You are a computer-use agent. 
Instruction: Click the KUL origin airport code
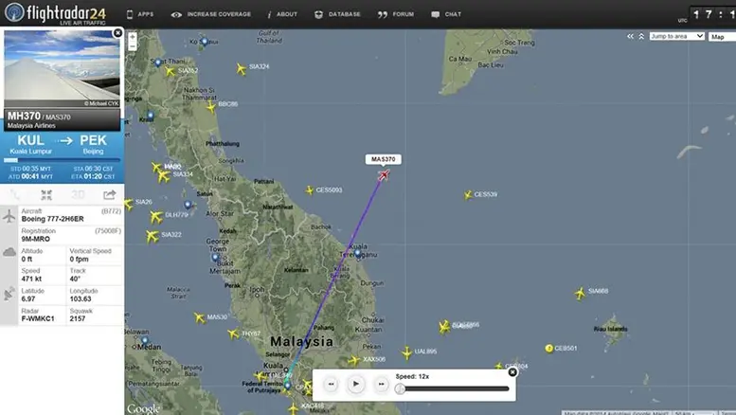31,140
